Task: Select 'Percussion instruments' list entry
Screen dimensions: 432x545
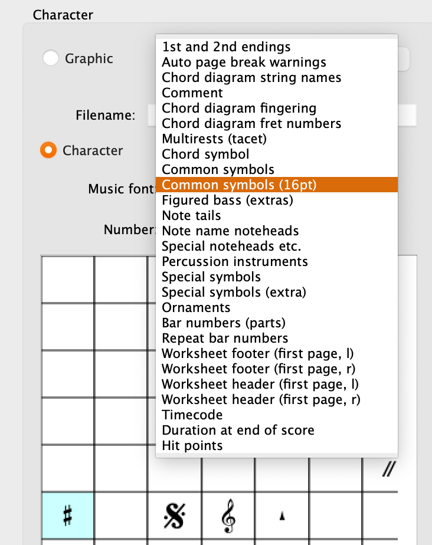Action: 235,262
